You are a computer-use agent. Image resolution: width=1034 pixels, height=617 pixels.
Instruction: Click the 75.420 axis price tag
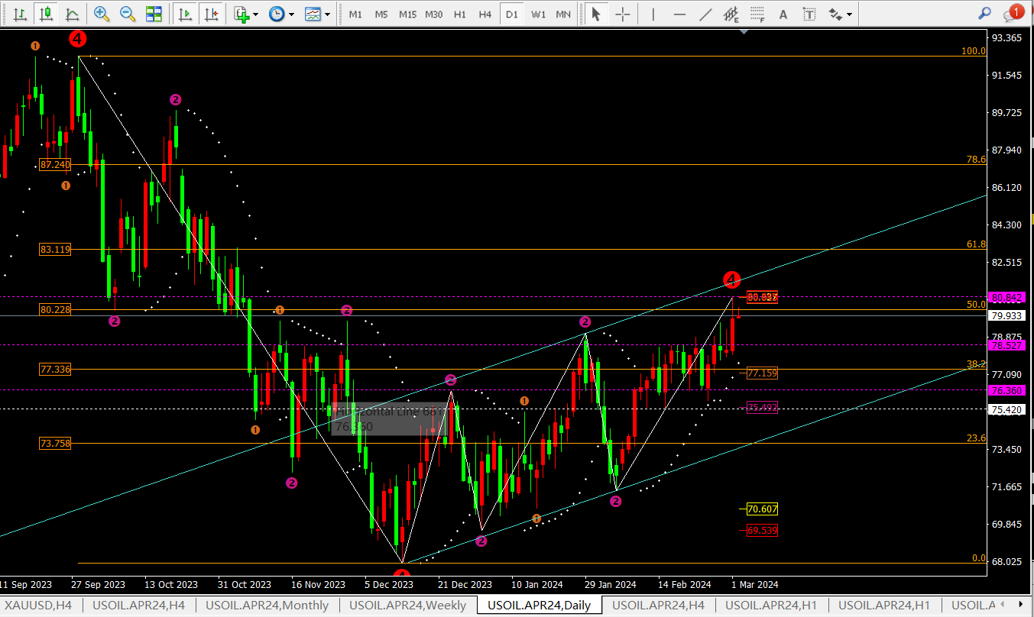coord(1006,410)
